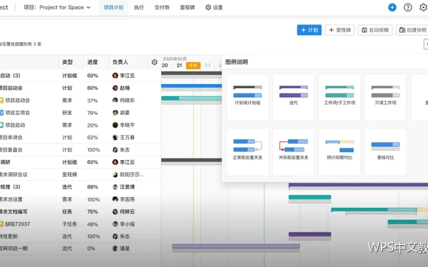Viewport: 428px width, 267px height.
Task: Click the 需求文档编写 task name
Action: [x=13, y=212]
